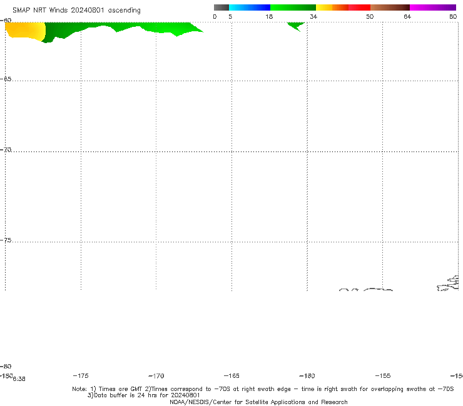Select the latitude label "-70"
This screenshot has width=463, height=406.
coord(6,150)
